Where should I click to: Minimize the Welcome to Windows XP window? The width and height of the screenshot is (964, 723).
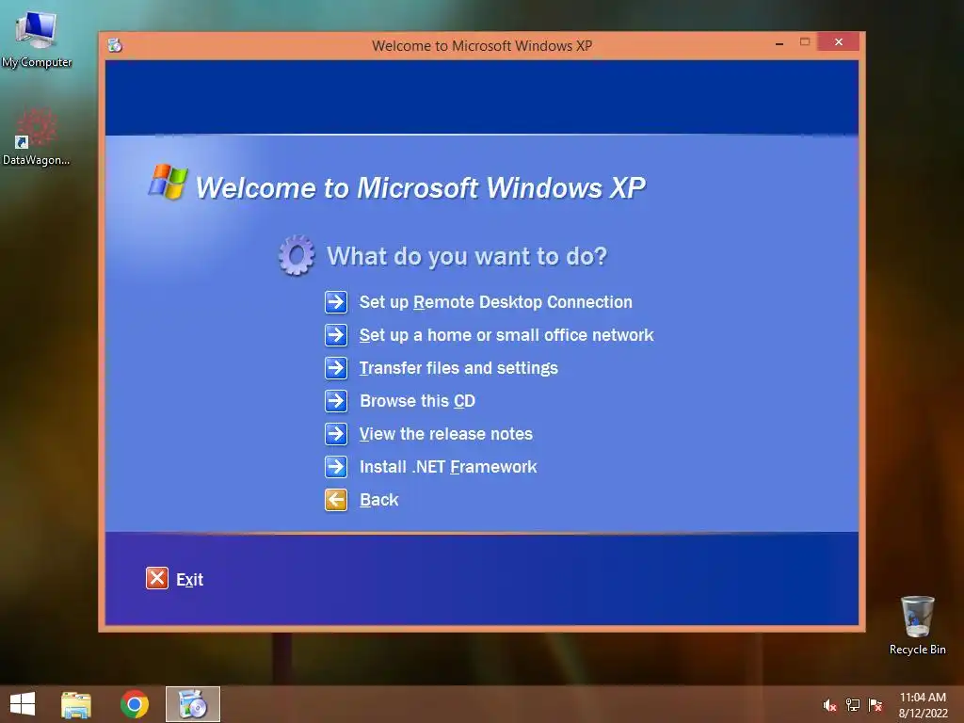point(779,43)
